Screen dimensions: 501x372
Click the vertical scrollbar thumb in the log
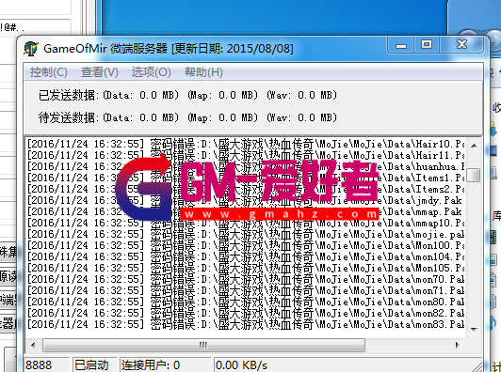click(474, 175)
